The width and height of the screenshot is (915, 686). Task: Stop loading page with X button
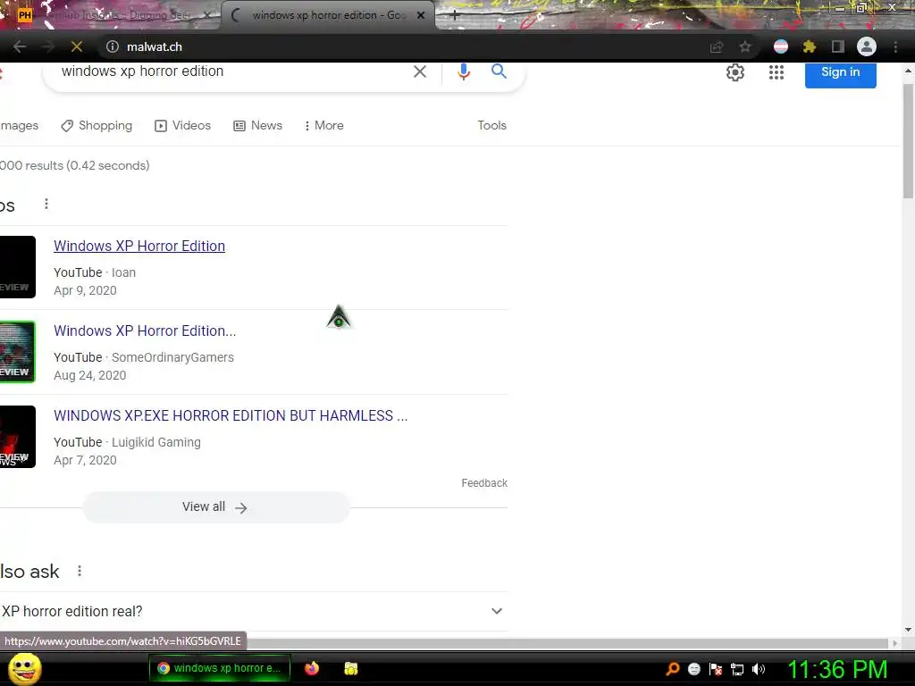click(77, 46)
